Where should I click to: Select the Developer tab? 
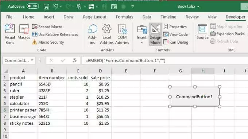(236, 17)
